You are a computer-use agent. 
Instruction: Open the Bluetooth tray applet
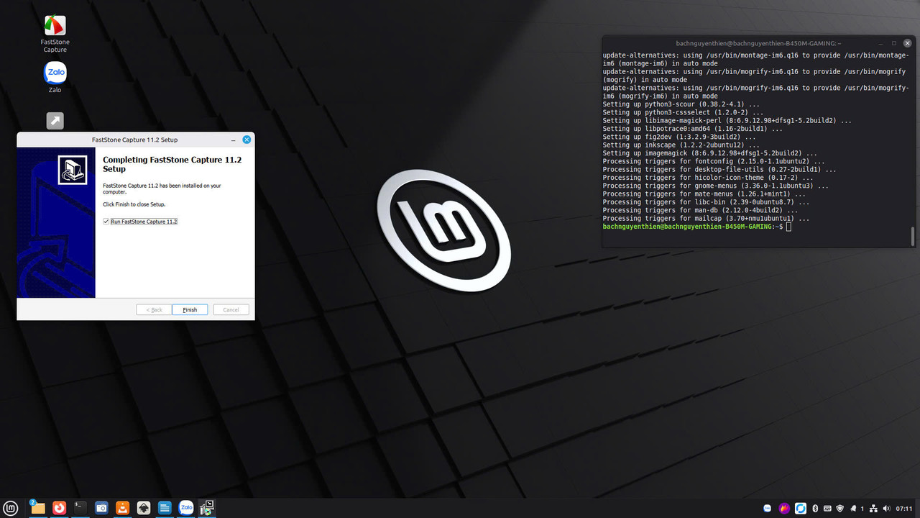[x=816, y=509]
